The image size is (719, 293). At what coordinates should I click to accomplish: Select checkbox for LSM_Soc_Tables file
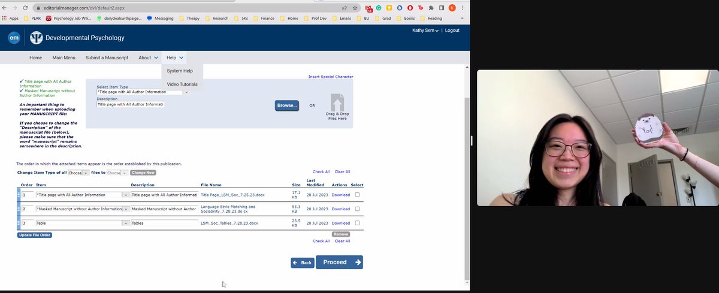[x=358, y=223]
